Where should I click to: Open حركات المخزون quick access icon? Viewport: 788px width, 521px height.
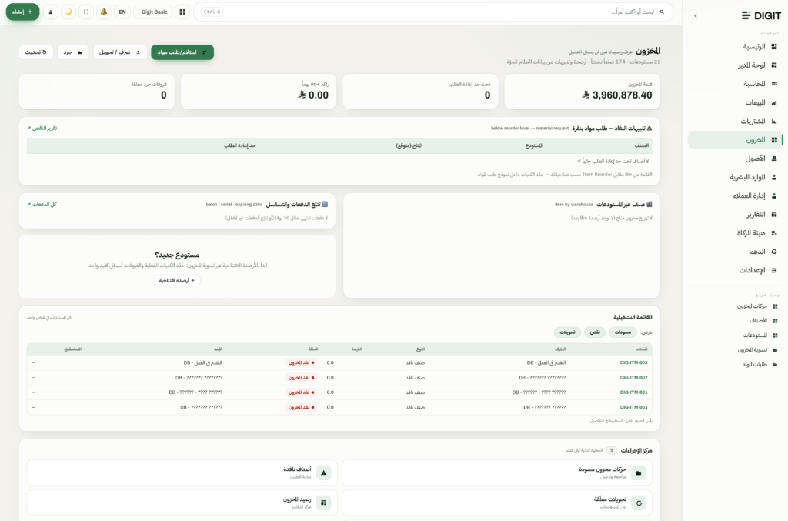775,306
